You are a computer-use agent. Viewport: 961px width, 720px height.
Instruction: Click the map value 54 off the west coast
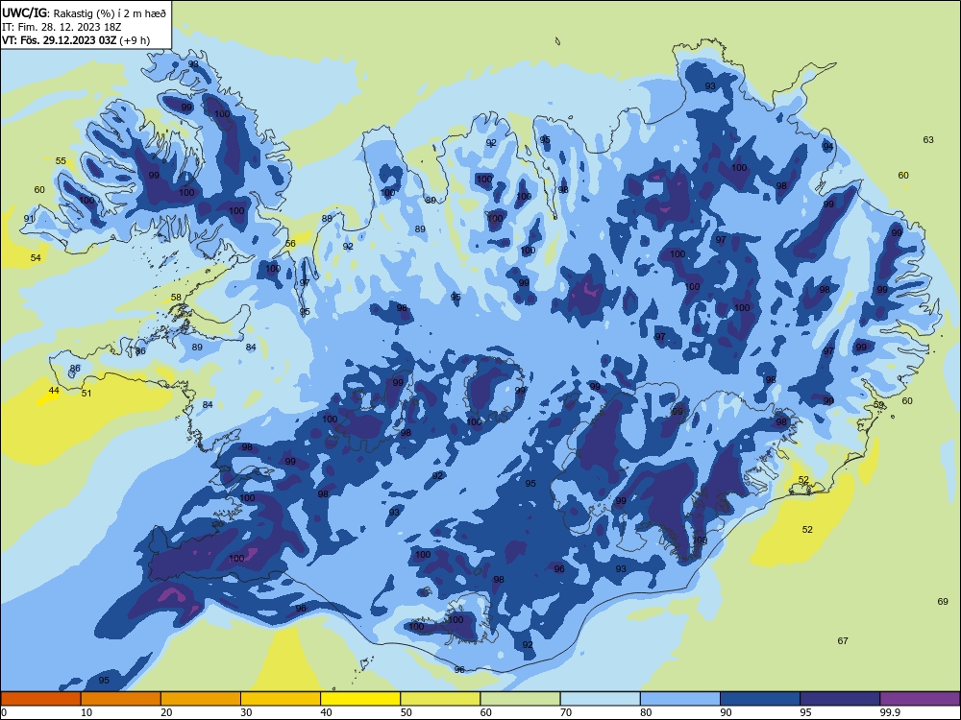(36, 257)
